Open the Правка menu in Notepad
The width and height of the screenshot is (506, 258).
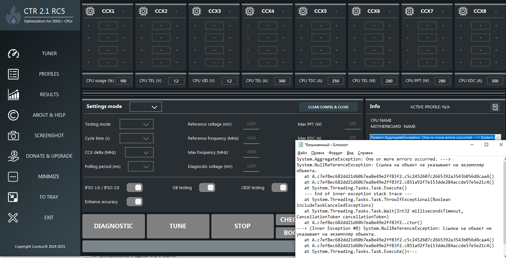[317, 153]
